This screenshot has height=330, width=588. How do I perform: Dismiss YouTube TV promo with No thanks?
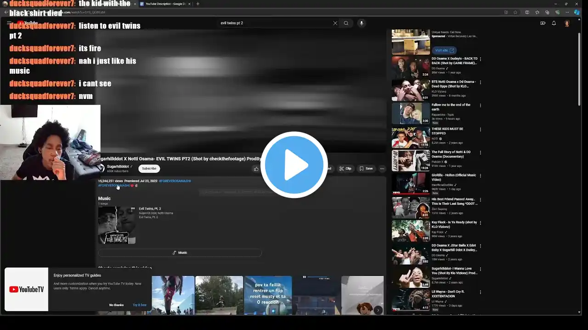click(116, 305)
